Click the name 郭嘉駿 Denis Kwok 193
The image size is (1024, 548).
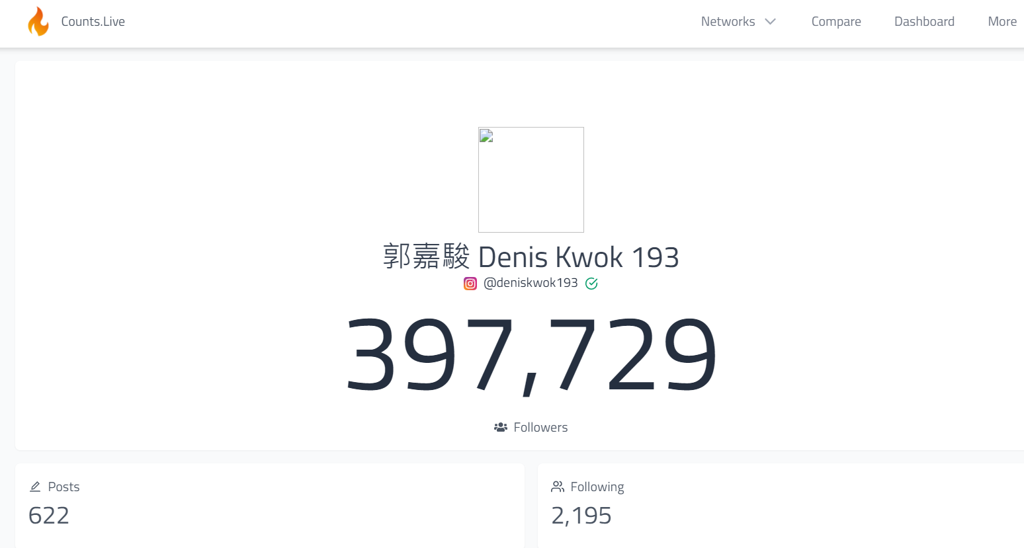point(530,256)
